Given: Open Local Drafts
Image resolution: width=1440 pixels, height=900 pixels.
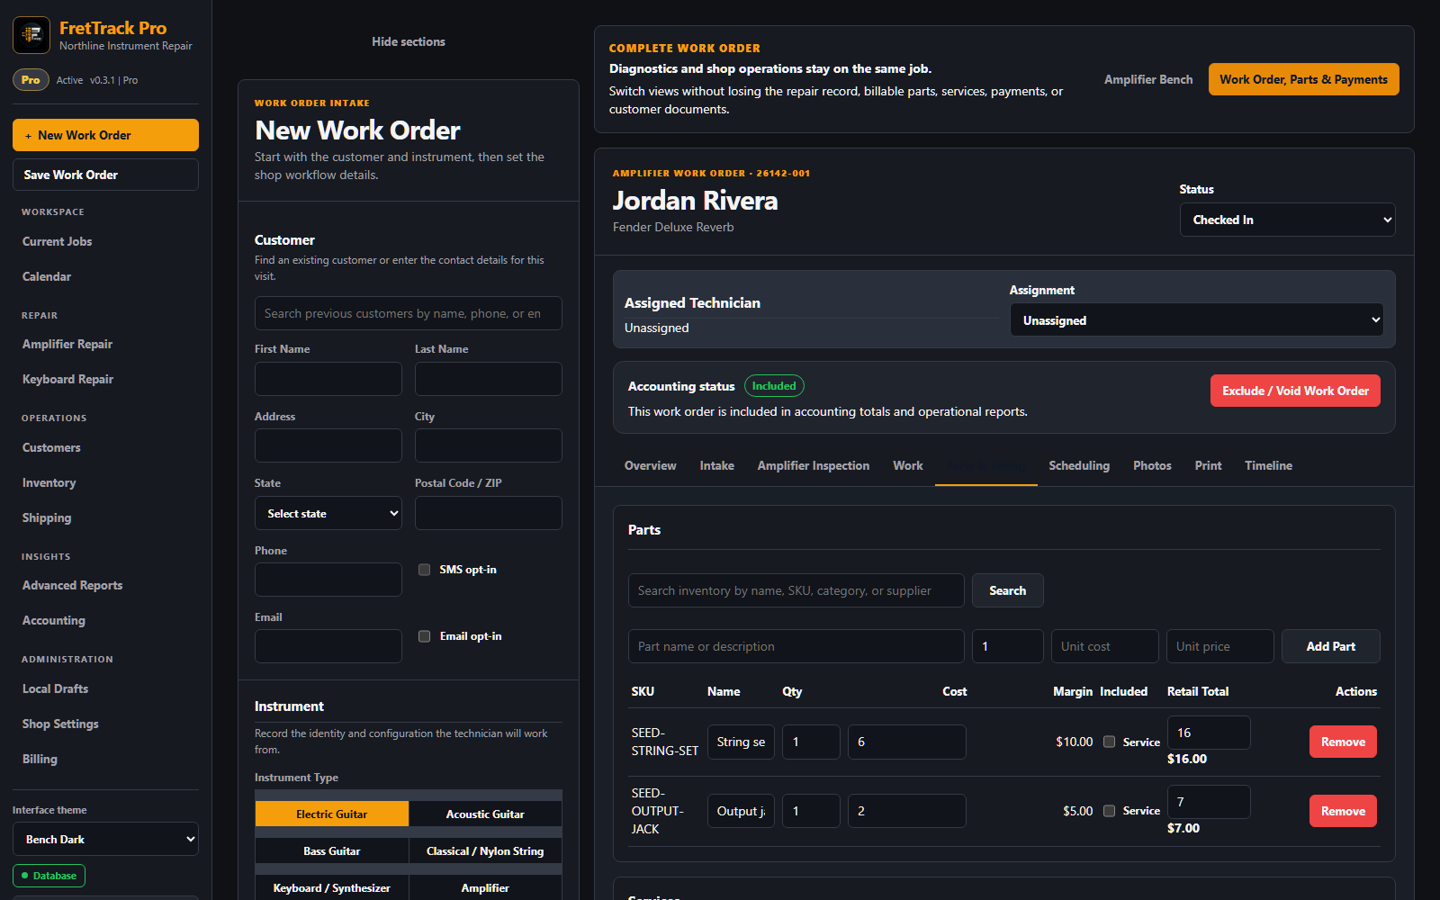Looking at the screenshot, I should [55, 688].
